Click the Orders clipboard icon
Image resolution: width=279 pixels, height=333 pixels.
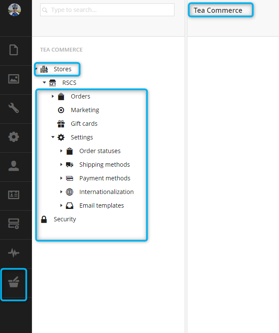point(61,96)
